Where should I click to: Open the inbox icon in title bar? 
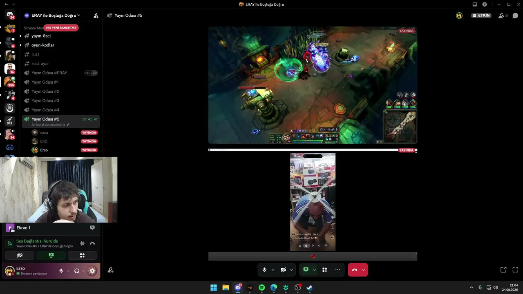(x=475, y=4)
